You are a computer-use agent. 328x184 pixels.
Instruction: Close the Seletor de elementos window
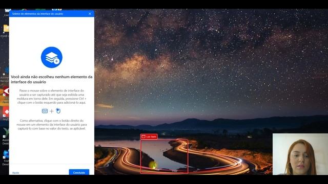click(90, 14)
